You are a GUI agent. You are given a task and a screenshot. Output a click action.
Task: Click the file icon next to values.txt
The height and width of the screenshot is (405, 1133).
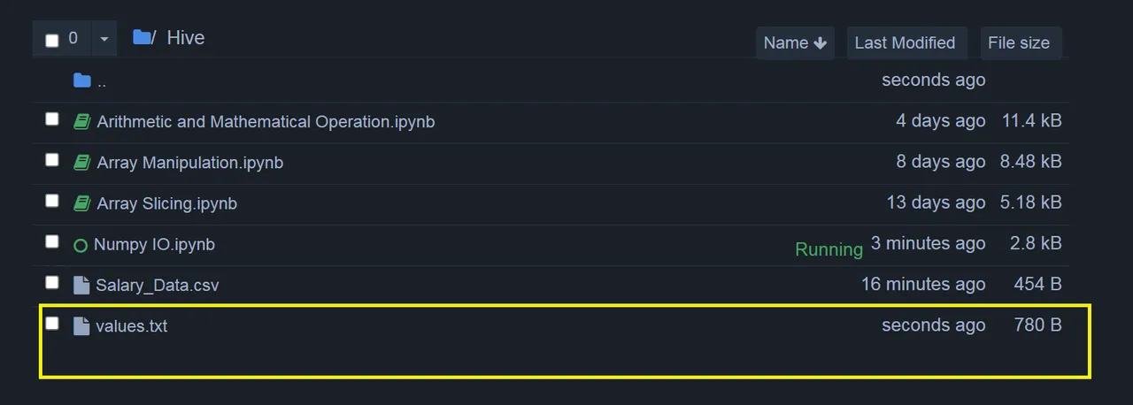(81, 326)
